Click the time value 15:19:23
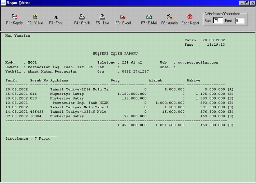The height and width of the screenshot is (184, 256). pyautogui.click(x=216, y=45)
